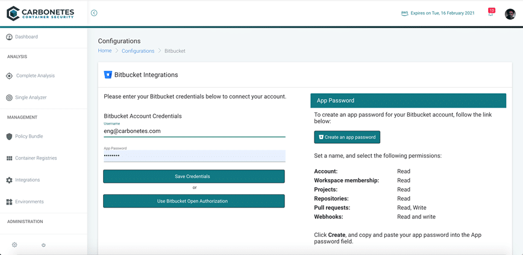The height and width of the screenshot is (255, 523).
Task: Click Use Bitbucket Open Authorization button
Action: click(x=194, y=201)
